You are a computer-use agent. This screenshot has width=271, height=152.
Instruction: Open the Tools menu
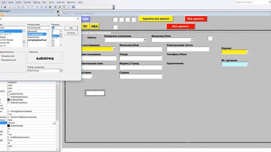[52, 2]
